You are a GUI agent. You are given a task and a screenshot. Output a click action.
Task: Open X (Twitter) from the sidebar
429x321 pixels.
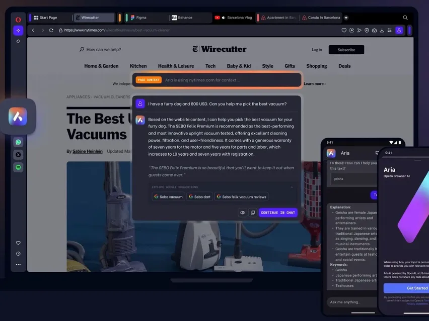pos(18,155)
